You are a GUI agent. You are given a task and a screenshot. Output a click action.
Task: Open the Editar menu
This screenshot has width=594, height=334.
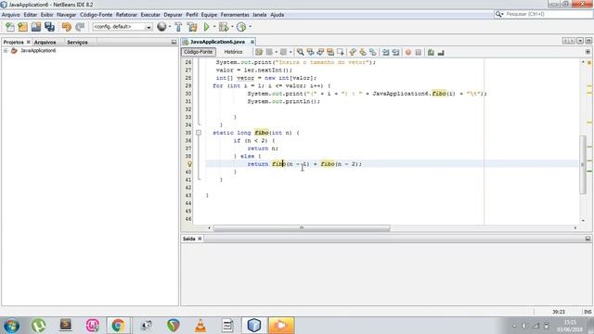pos(31,15)
